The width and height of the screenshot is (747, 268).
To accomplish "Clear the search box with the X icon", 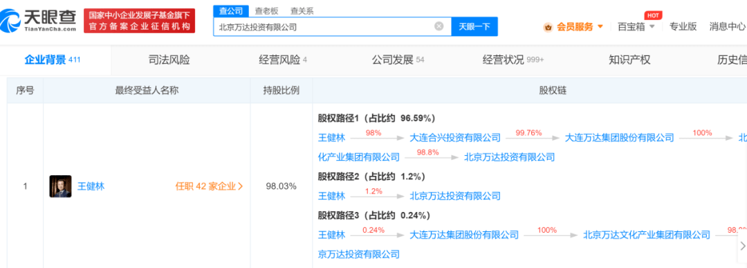I will click(x=439, y=26).
